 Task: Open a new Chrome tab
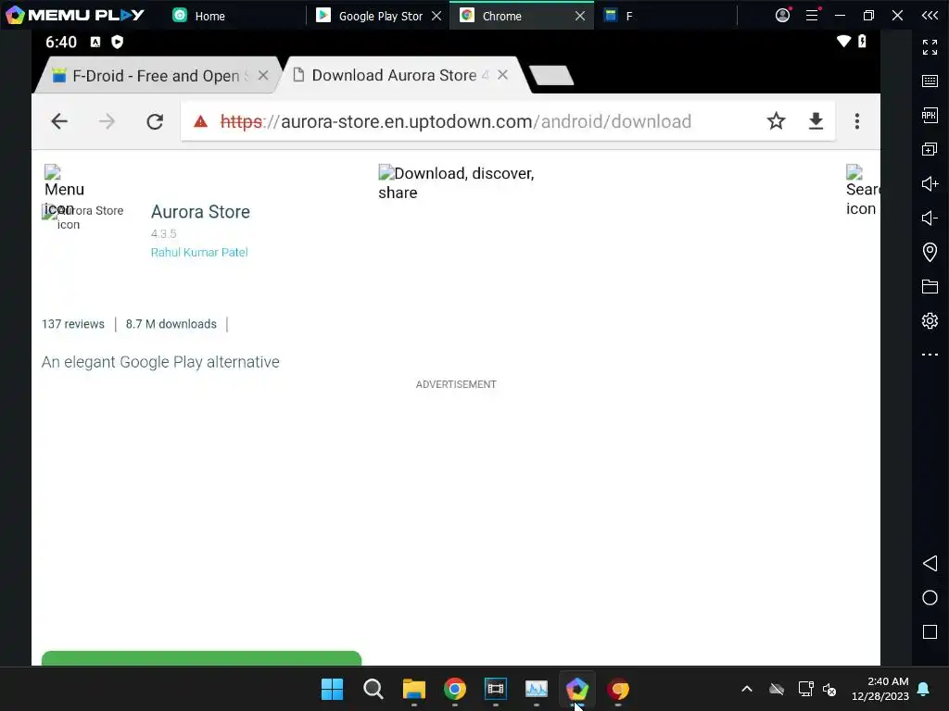click(x=551, y=76)
